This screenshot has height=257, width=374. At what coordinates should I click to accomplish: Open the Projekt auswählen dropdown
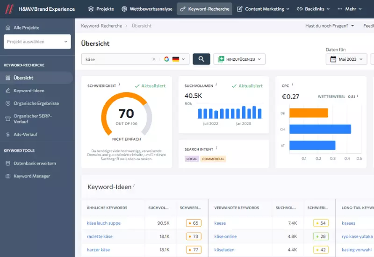tap(37, 42)
